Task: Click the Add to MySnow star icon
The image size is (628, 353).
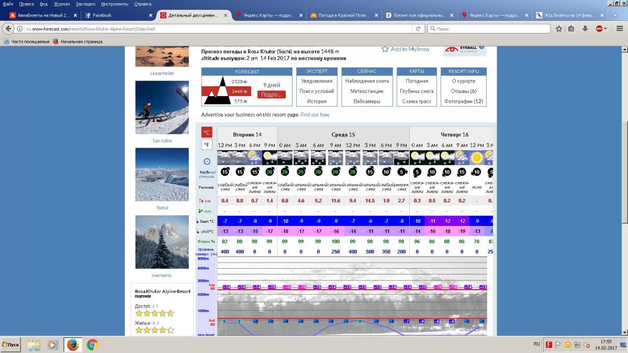Action: pyautogui.click(x=385, y=49)
